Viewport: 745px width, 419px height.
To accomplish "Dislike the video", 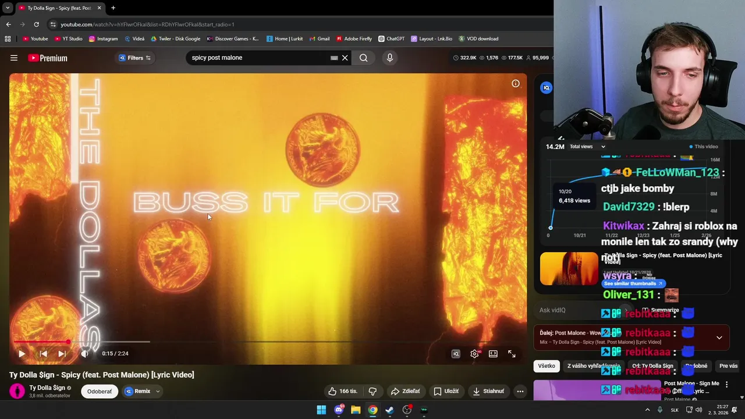I will click(372, 391).
